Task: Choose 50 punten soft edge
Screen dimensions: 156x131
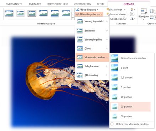Action: [130, 117]
